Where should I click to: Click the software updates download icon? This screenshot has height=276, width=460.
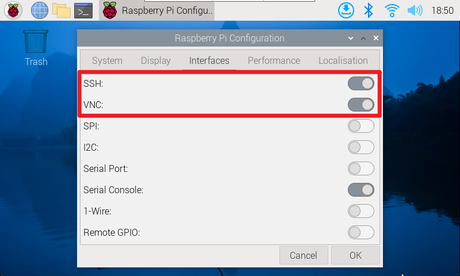(x=346, y=10)
